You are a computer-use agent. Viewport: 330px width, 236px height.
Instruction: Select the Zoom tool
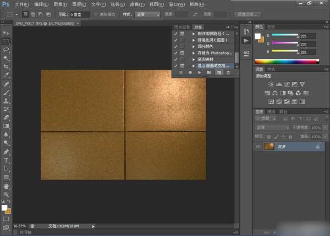coord(7,194)
